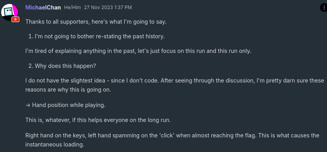Click the number 2 list marker

click(31, 66)
